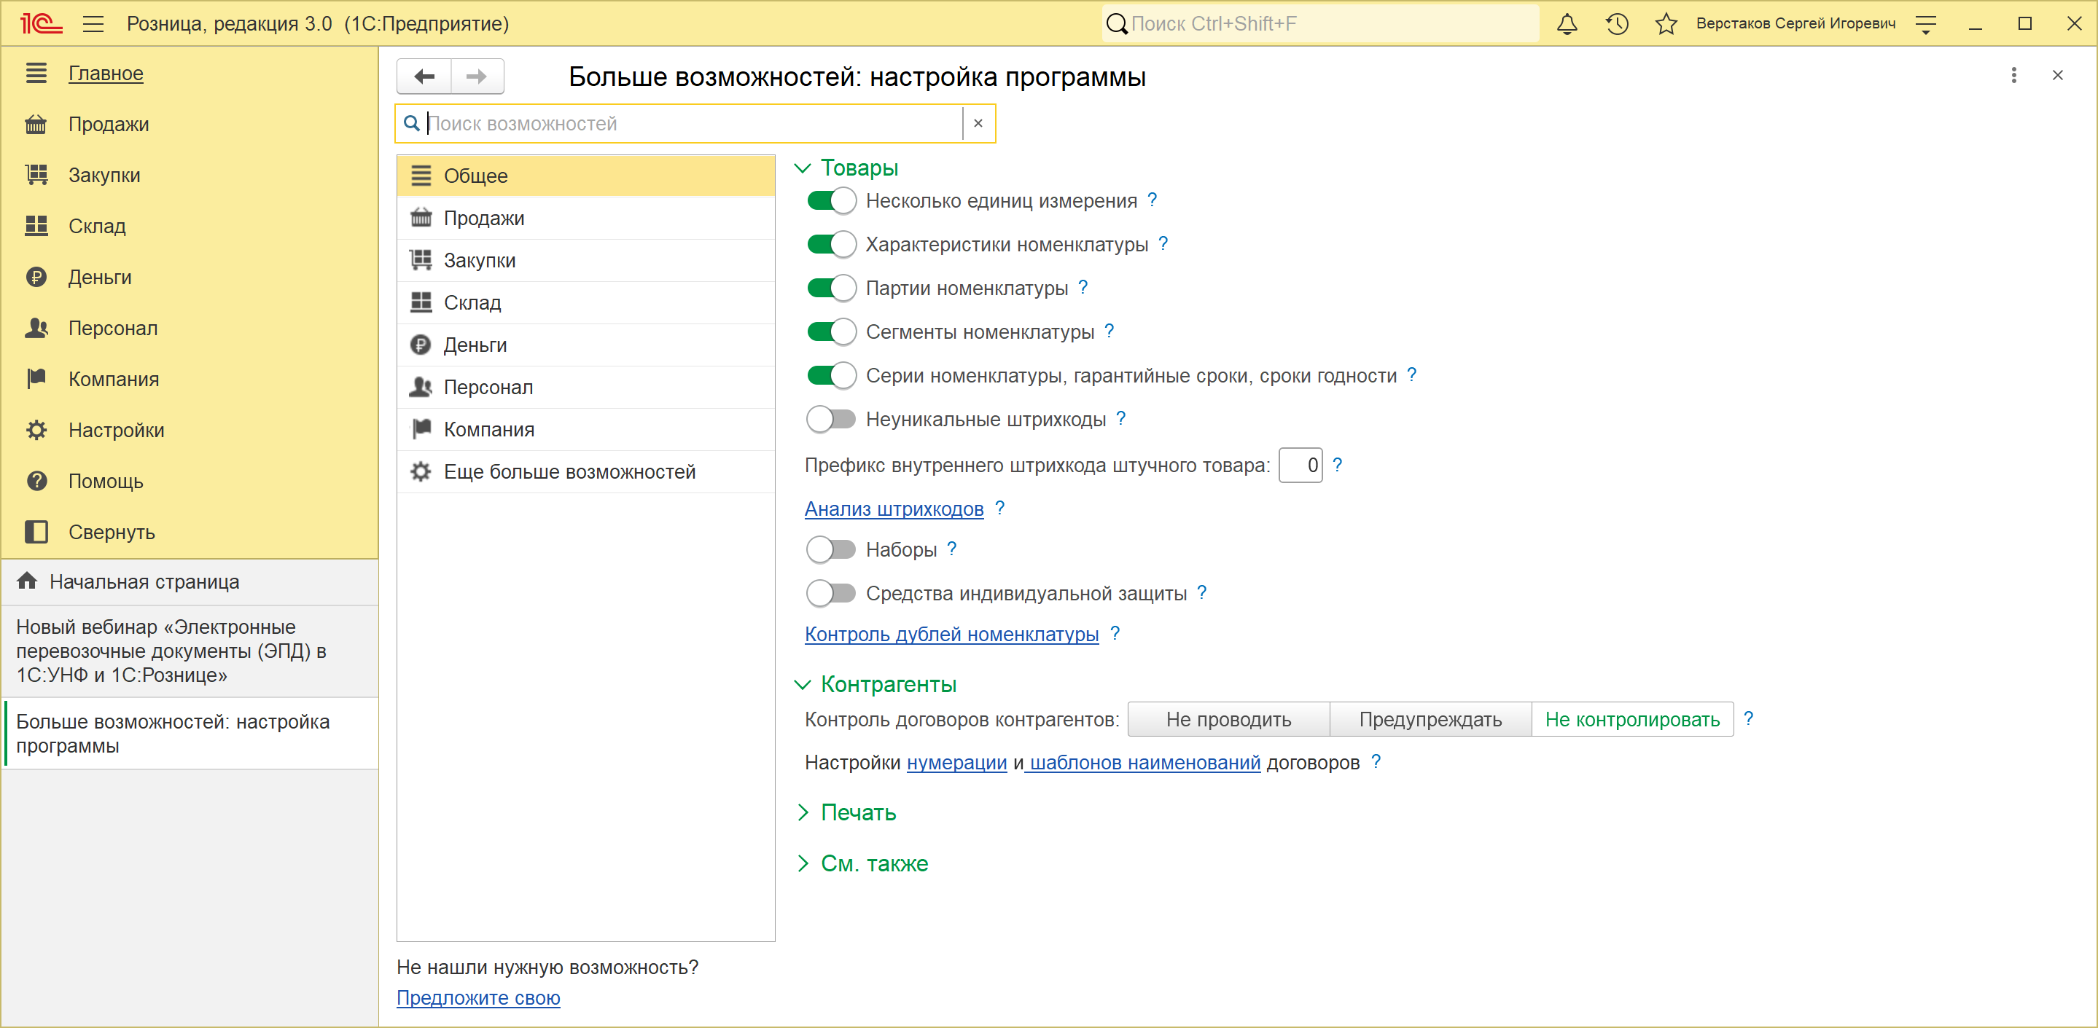Select Общее category in settings list
This screenshot has width=2098, height=1028.
coord(585,176)
